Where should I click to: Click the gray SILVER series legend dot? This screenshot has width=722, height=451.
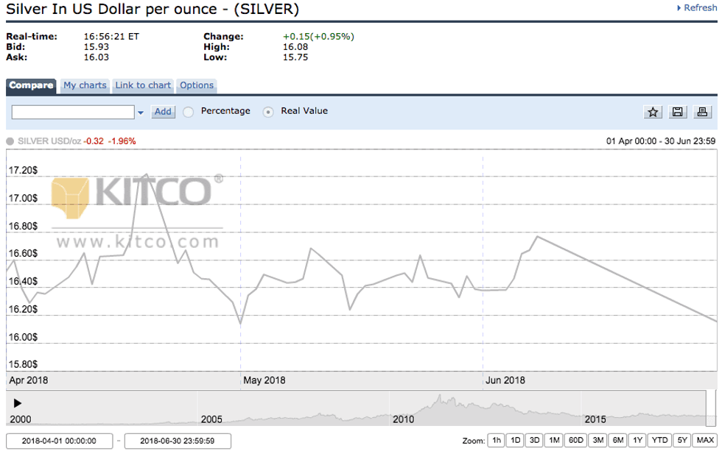click(x=10, y=141)
